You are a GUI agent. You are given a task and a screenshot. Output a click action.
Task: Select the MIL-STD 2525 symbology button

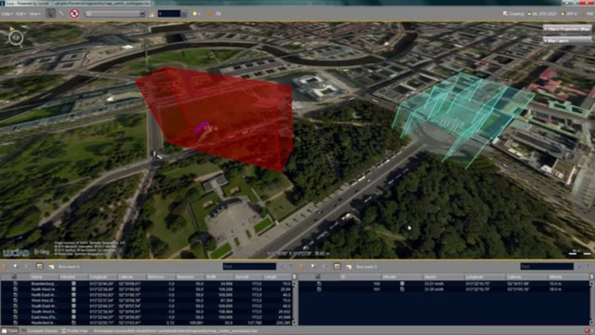[x=542, y=14]
